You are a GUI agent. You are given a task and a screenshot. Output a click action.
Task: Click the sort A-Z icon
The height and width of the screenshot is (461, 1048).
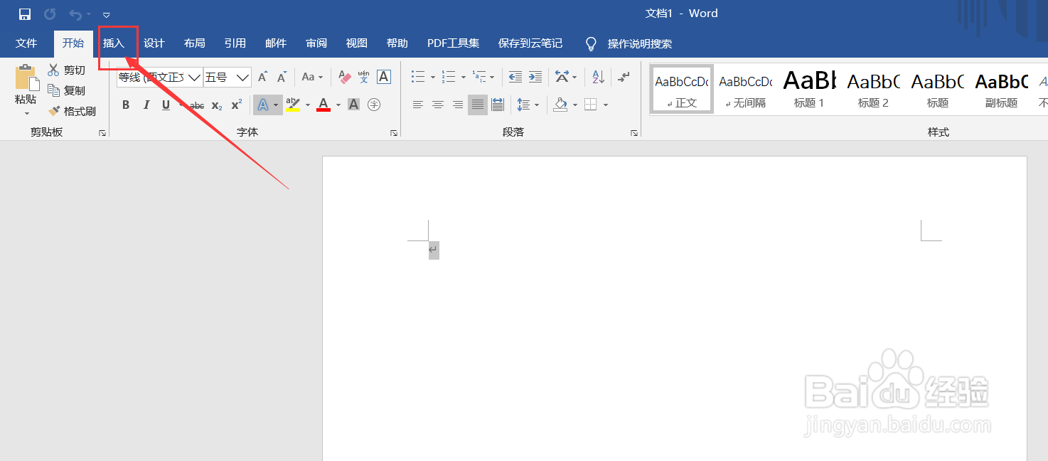pos(599,77)
